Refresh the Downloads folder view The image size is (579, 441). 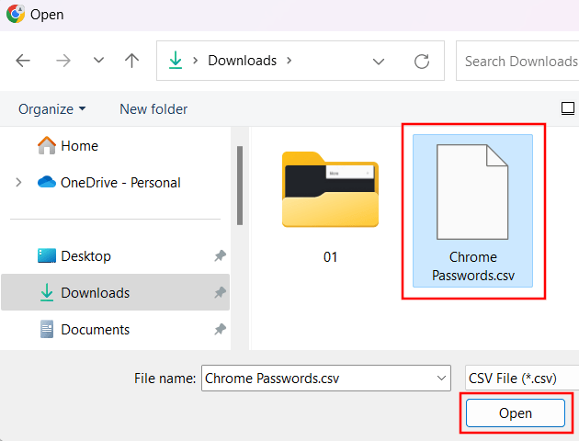coord(422,62)
